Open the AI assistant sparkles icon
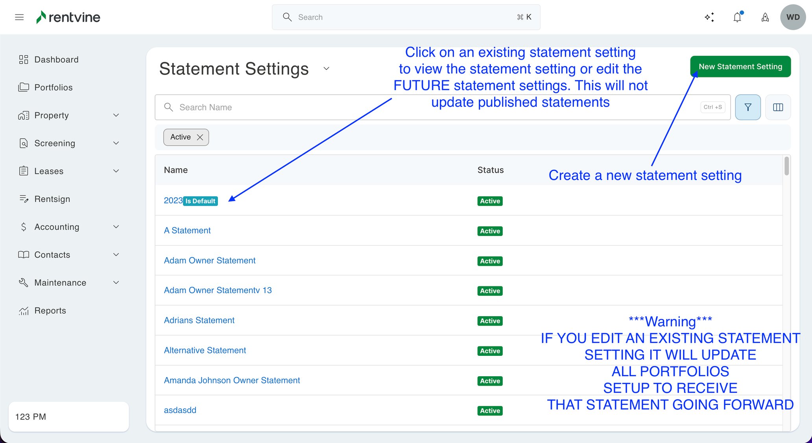Screen dimensions: 812x443 click(x=709, y=17)
